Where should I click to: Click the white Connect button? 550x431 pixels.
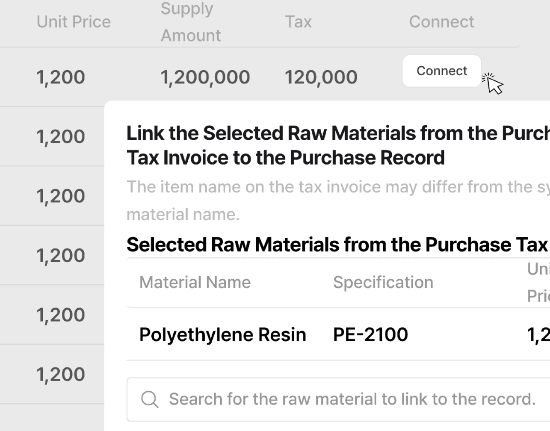point(441,71)
